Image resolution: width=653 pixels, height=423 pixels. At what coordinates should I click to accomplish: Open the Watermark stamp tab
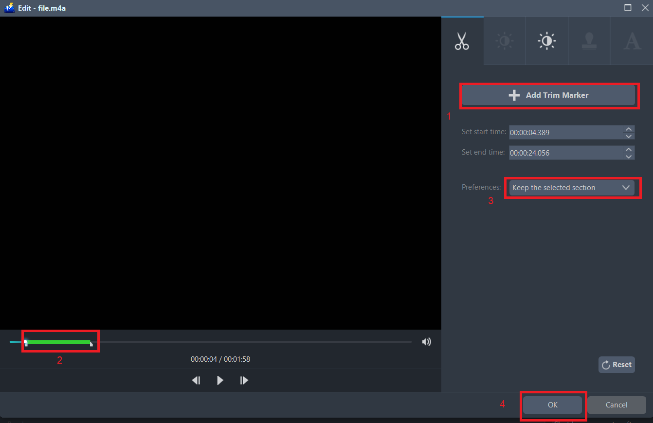589,41
